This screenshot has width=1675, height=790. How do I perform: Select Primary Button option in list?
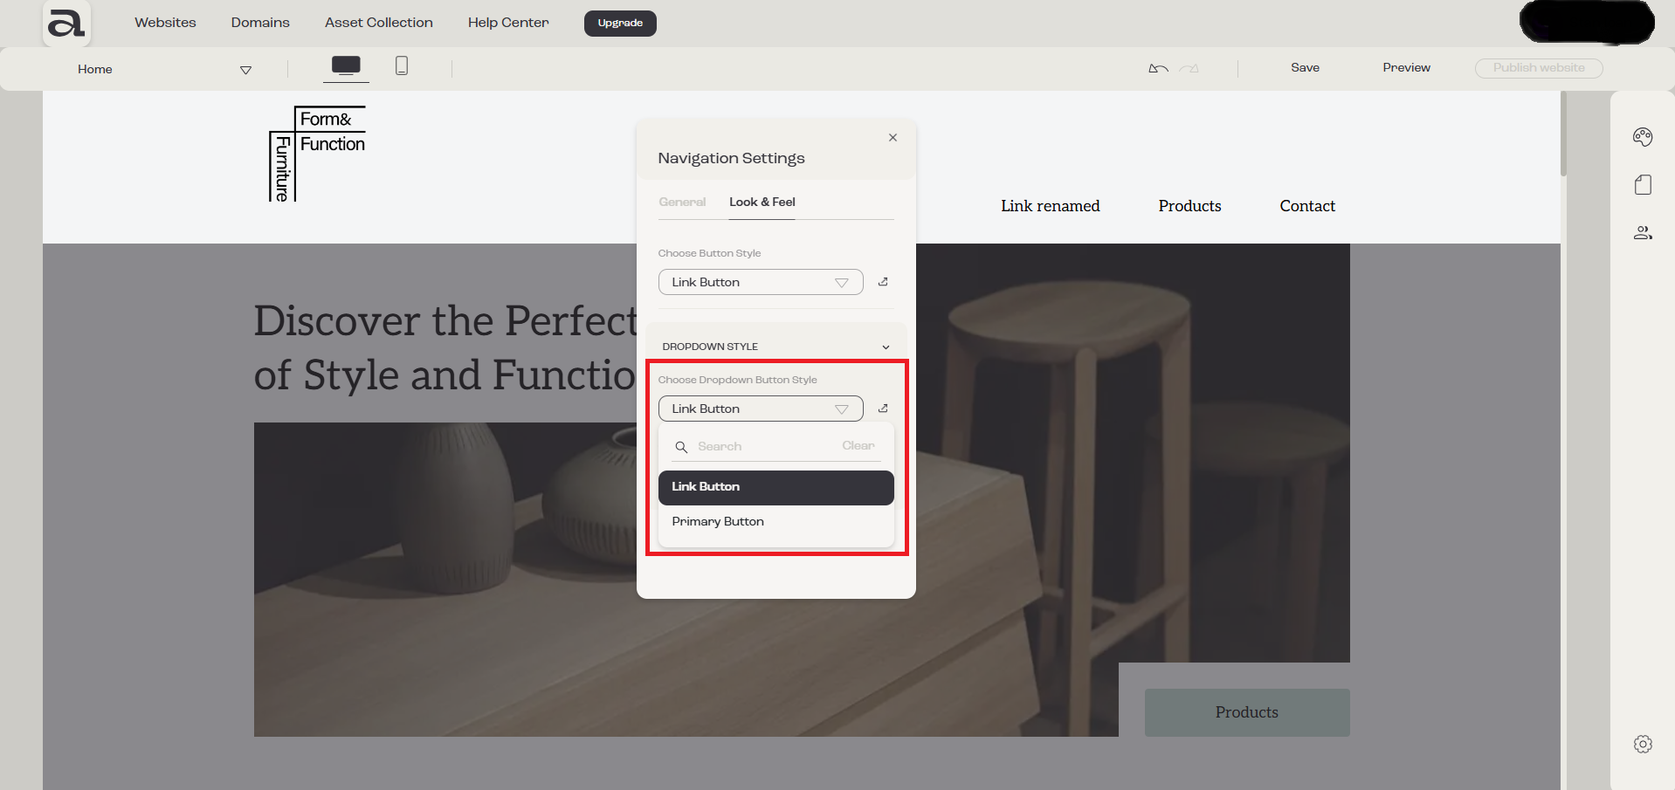pos(775,521)
